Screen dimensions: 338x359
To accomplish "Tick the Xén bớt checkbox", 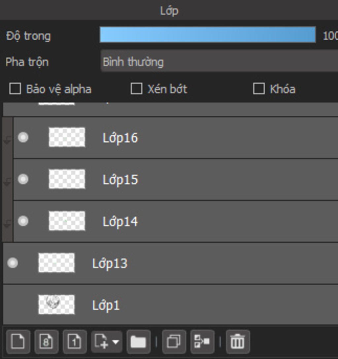I will click(x=136, y=89).
